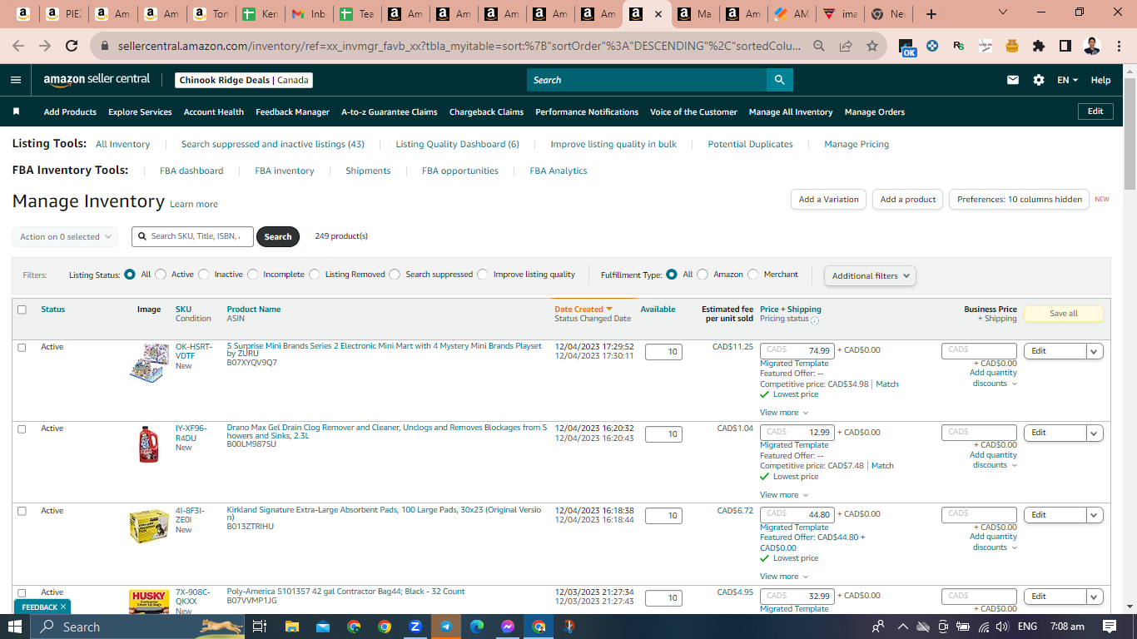
Task: Open a new browser tab with plus icon
Action: point(931,14)
